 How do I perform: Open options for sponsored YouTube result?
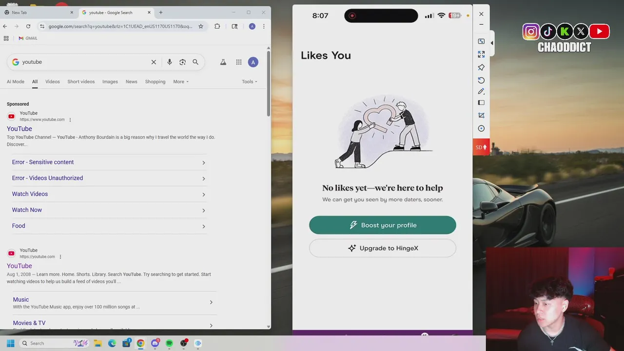click(70, 120)
